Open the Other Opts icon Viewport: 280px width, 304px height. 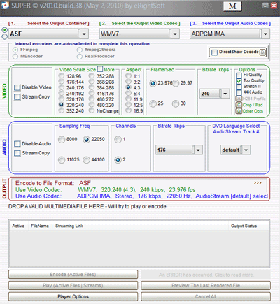point(239,111)
